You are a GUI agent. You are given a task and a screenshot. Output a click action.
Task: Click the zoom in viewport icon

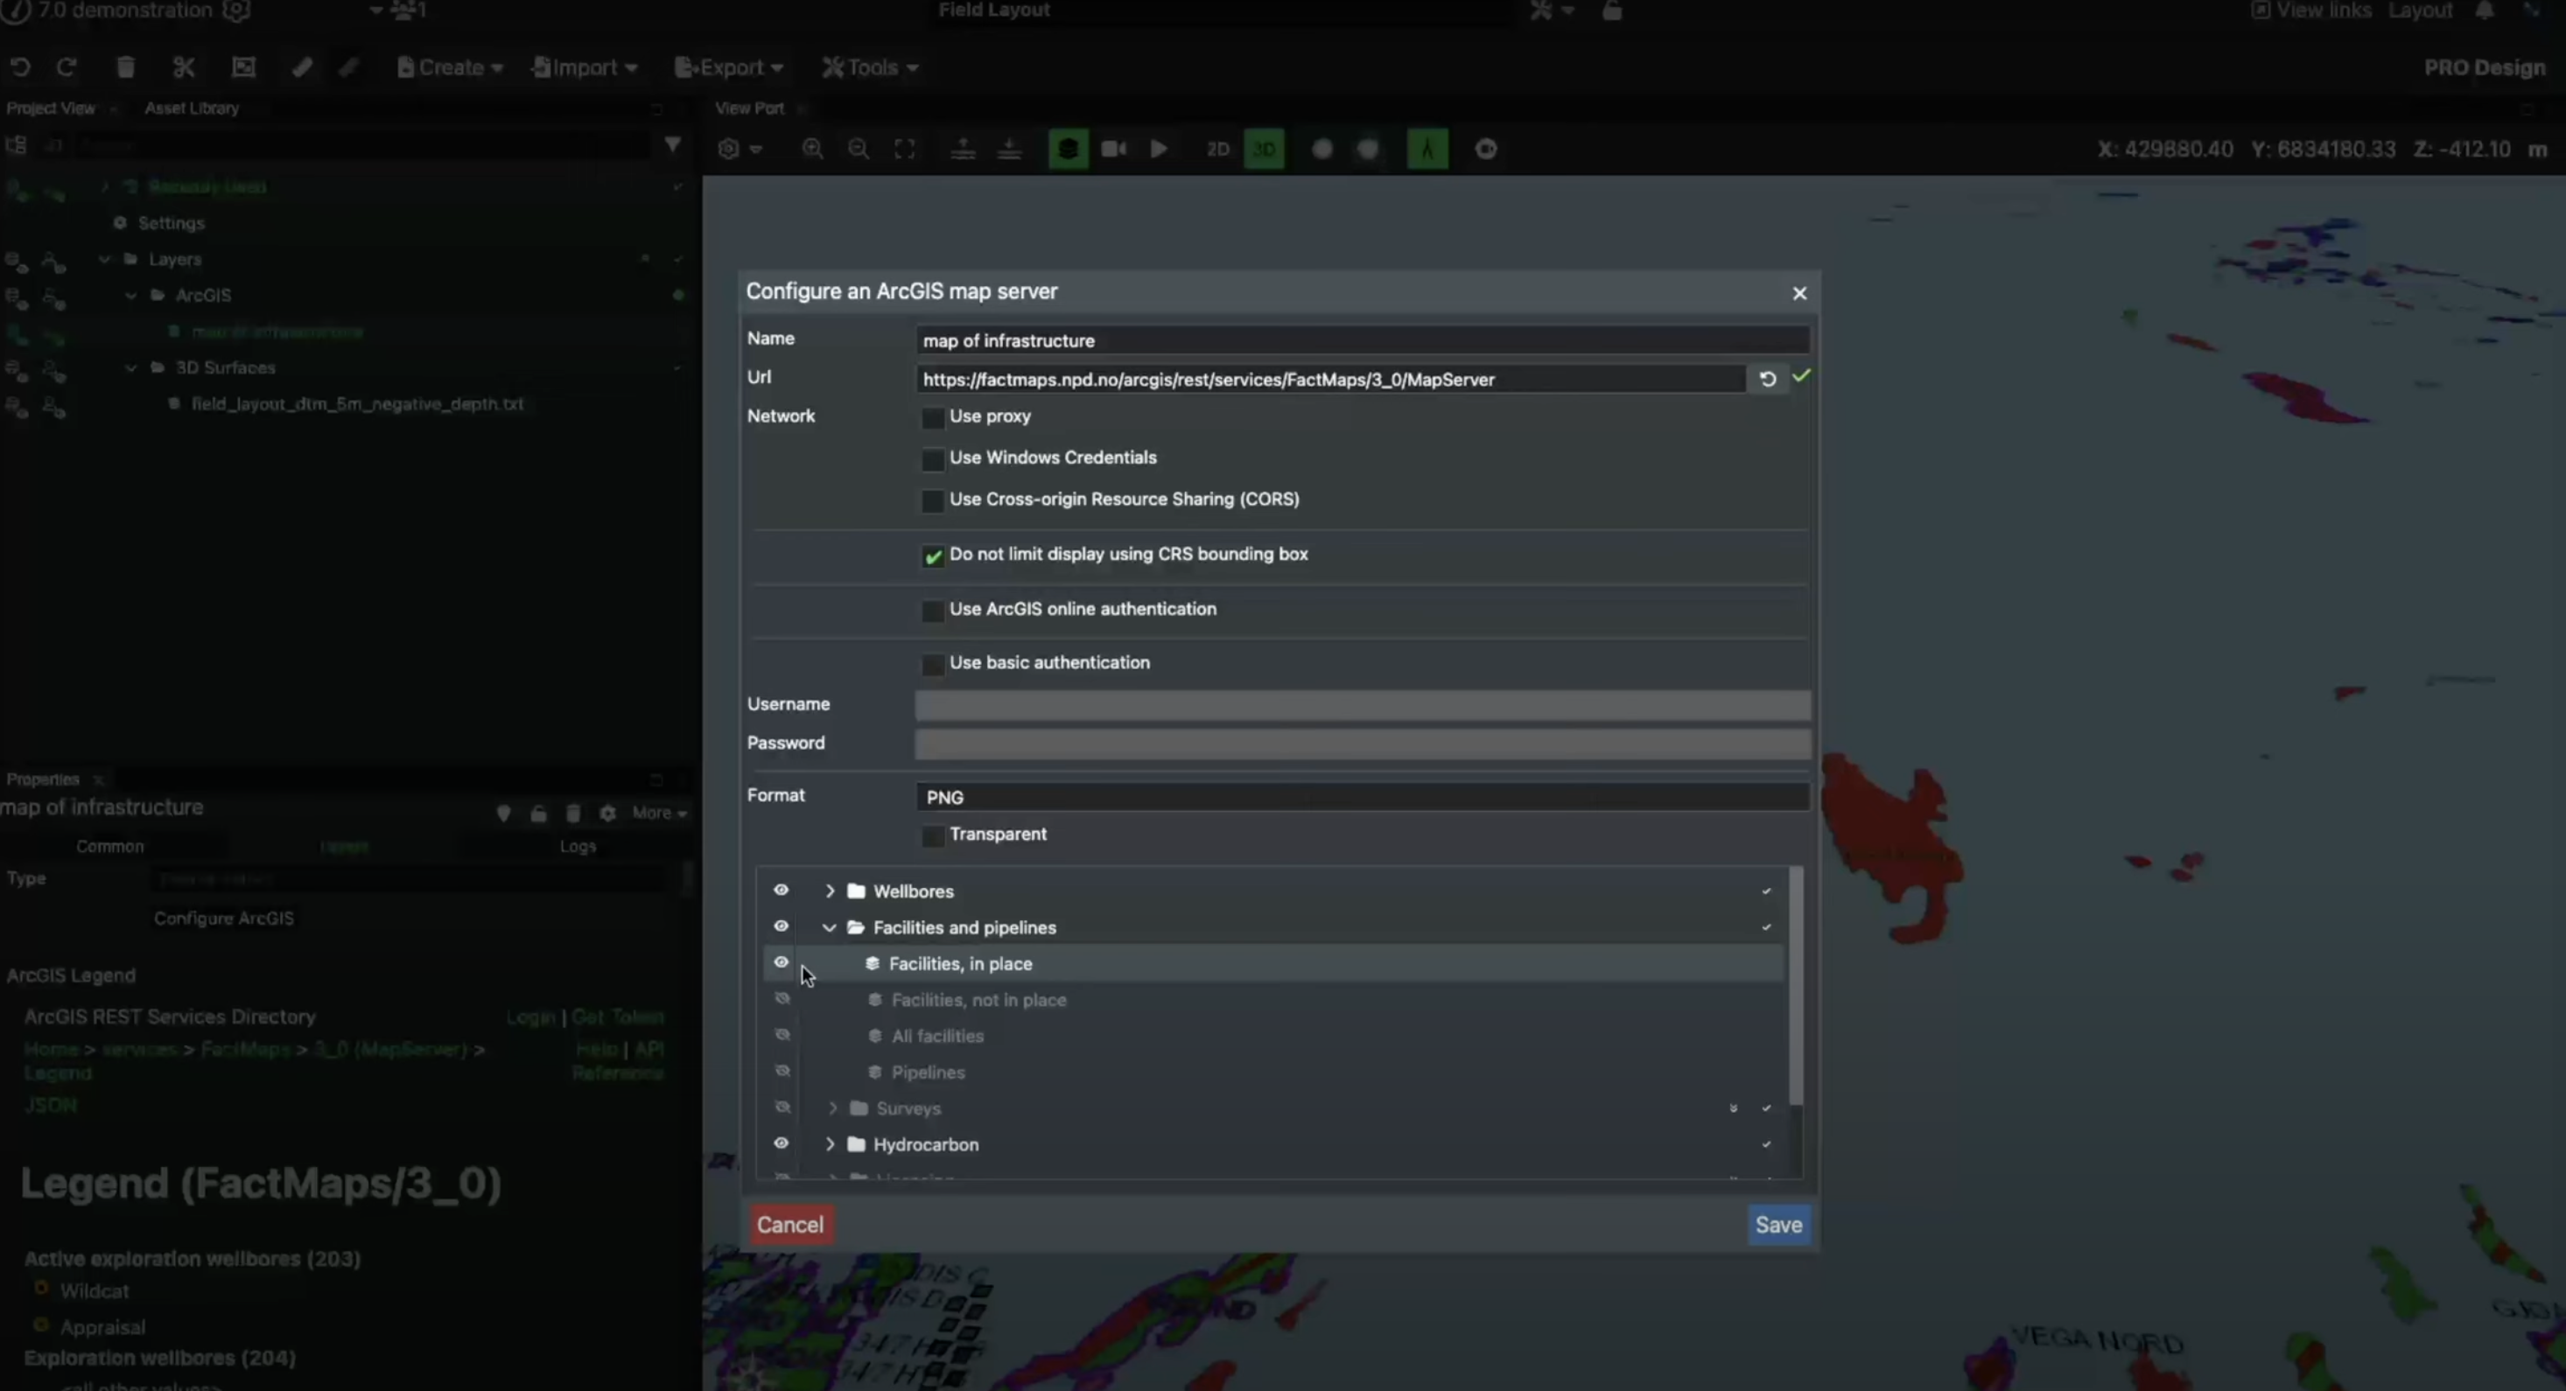click(813, 150)
